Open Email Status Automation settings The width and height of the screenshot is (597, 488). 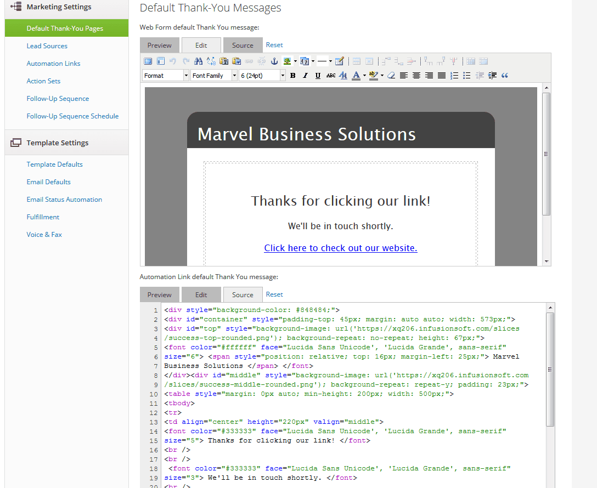coord(64,199)
